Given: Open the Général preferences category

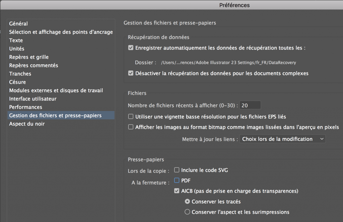Looking at the screenshot, I should (18, 24).
